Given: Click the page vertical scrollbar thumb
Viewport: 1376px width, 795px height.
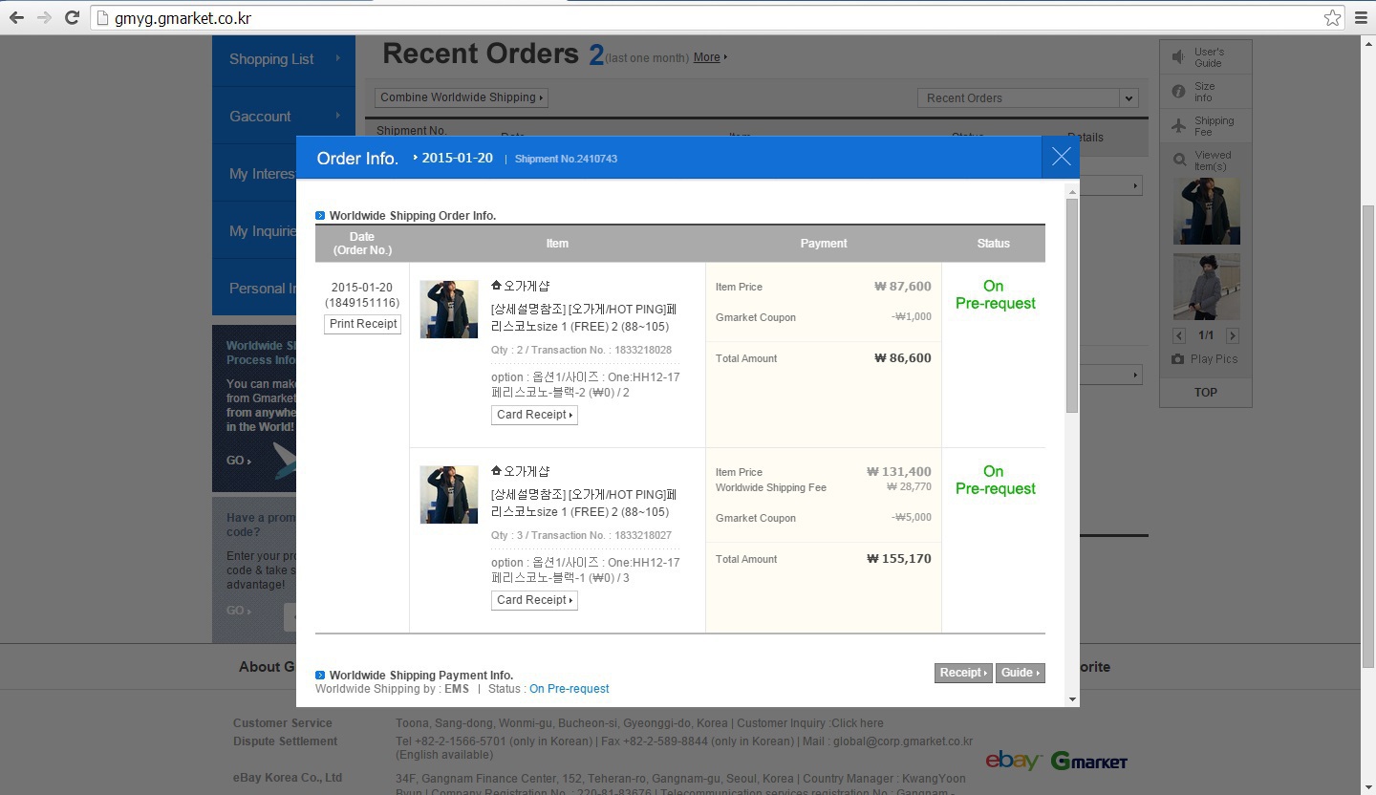Looking at the screenshot, I should pyautogui.click(x=1368, y=435).
